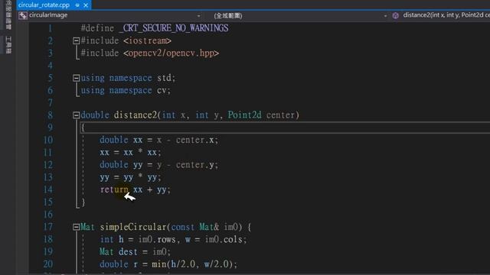Click center.x on line 10
This screenshot has height=275, width=490.
pyautogui.click(x=194, y=141)
